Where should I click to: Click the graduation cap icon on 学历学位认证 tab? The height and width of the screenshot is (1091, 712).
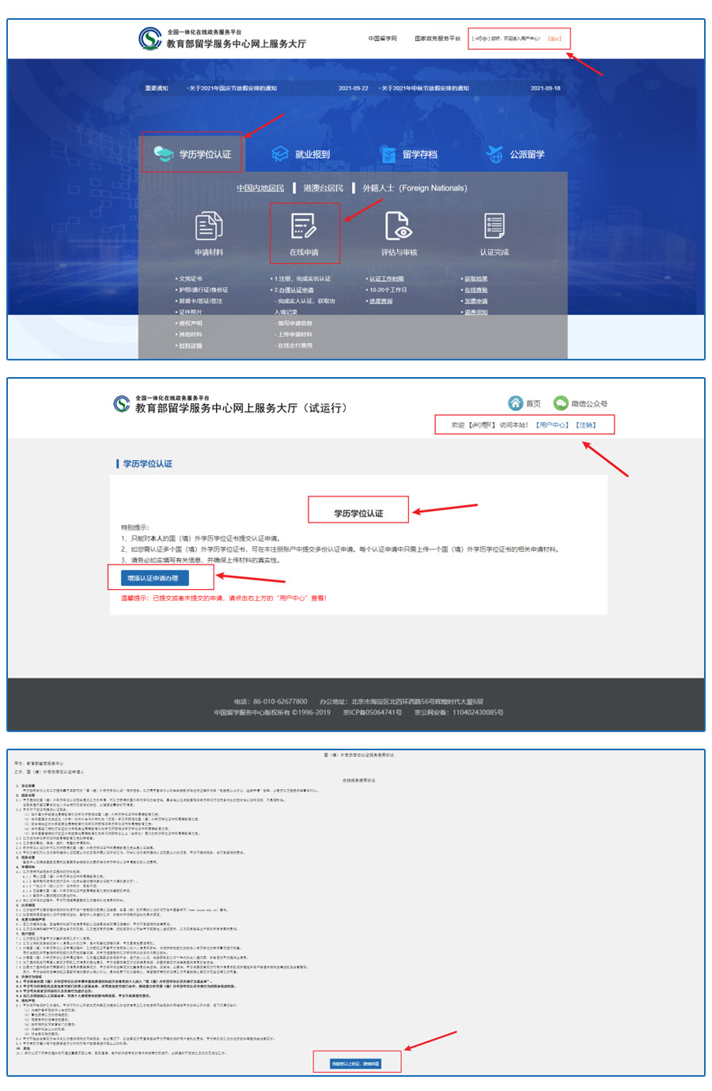click(164, 153)
